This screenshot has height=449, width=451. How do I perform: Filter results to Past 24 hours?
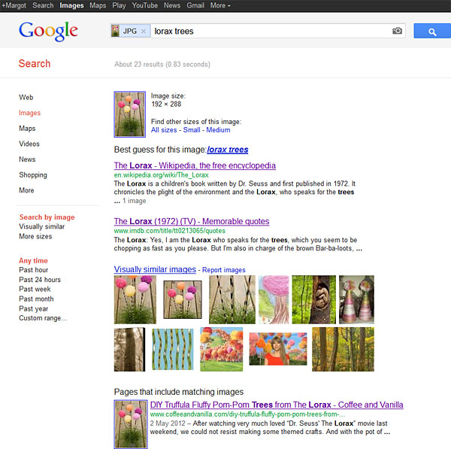(x=40, y=280)
